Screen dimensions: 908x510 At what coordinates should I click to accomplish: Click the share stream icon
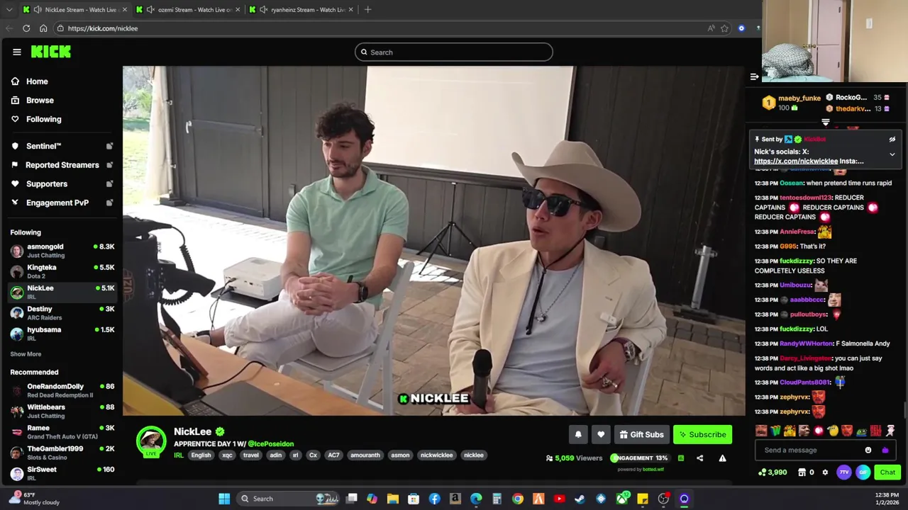(699, 458)
